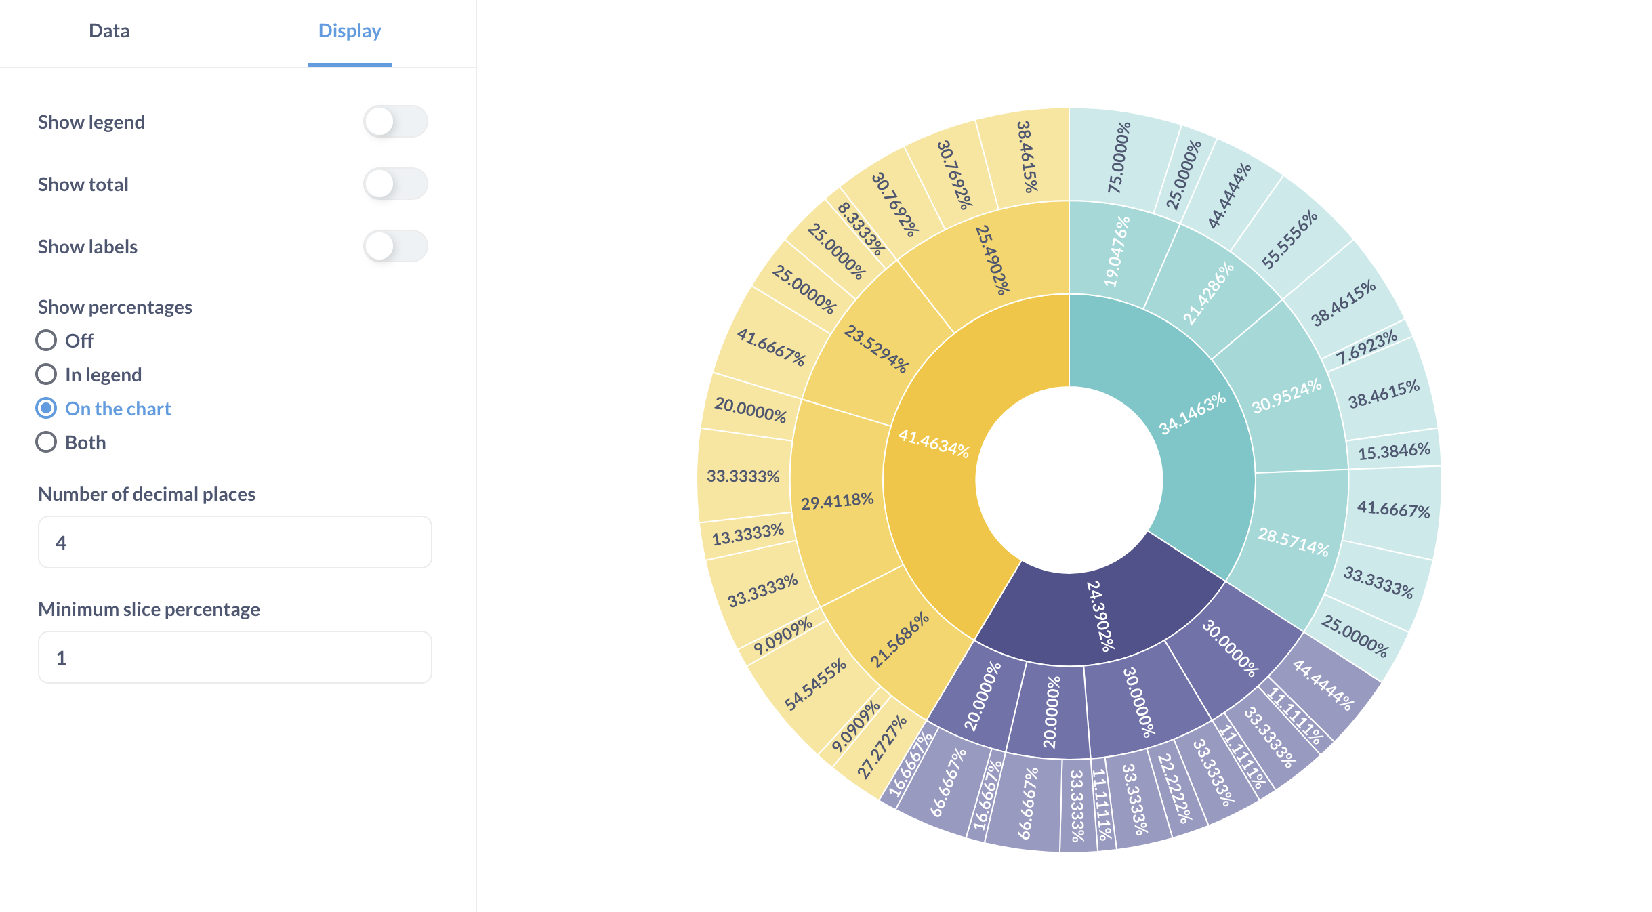Toggle Show labels on
Viewport: 1652px width, 912px height.
coord(396,246)
